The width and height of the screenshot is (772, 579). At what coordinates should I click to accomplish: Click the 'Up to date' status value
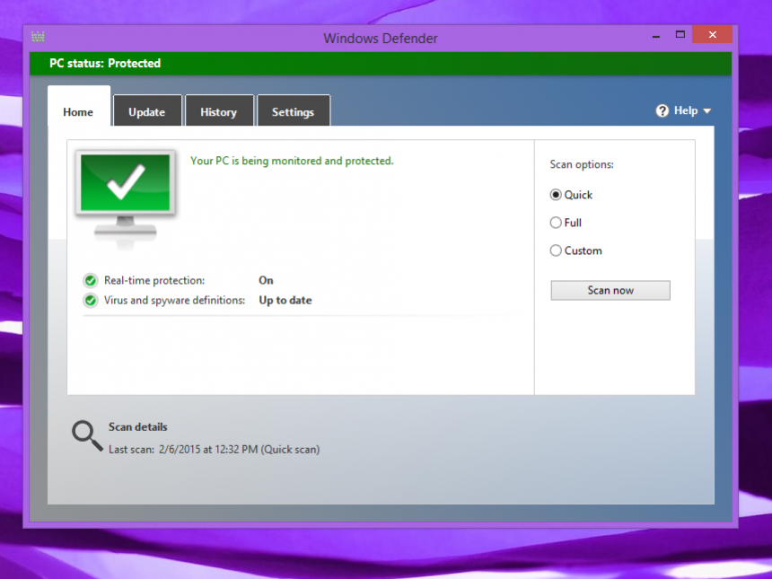285,301
